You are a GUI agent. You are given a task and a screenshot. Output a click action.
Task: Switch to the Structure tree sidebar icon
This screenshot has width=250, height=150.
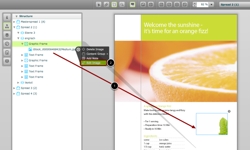point(7,26)
